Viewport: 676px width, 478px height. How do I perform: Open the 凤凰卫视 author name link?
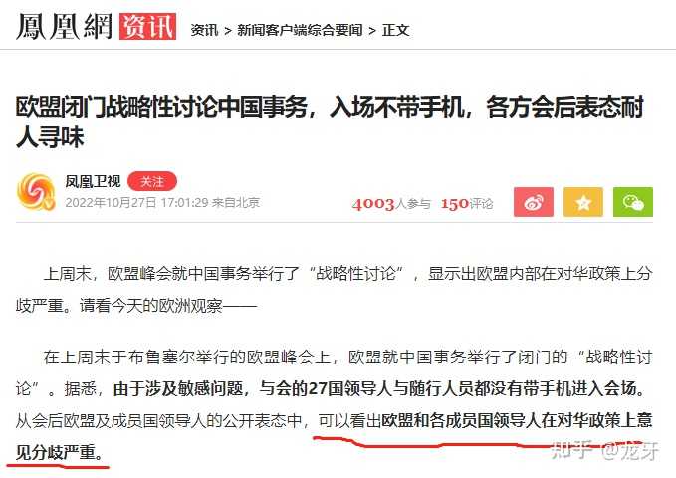click(93, 181)
